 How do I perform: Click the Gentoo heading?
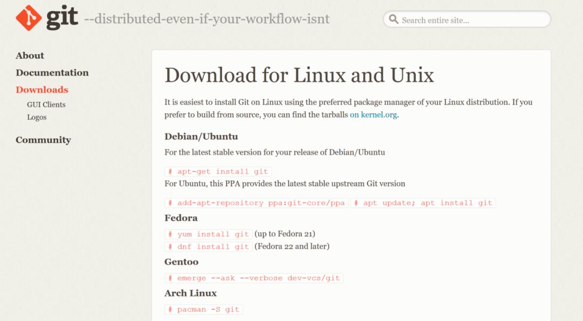[x=181, y=262]
